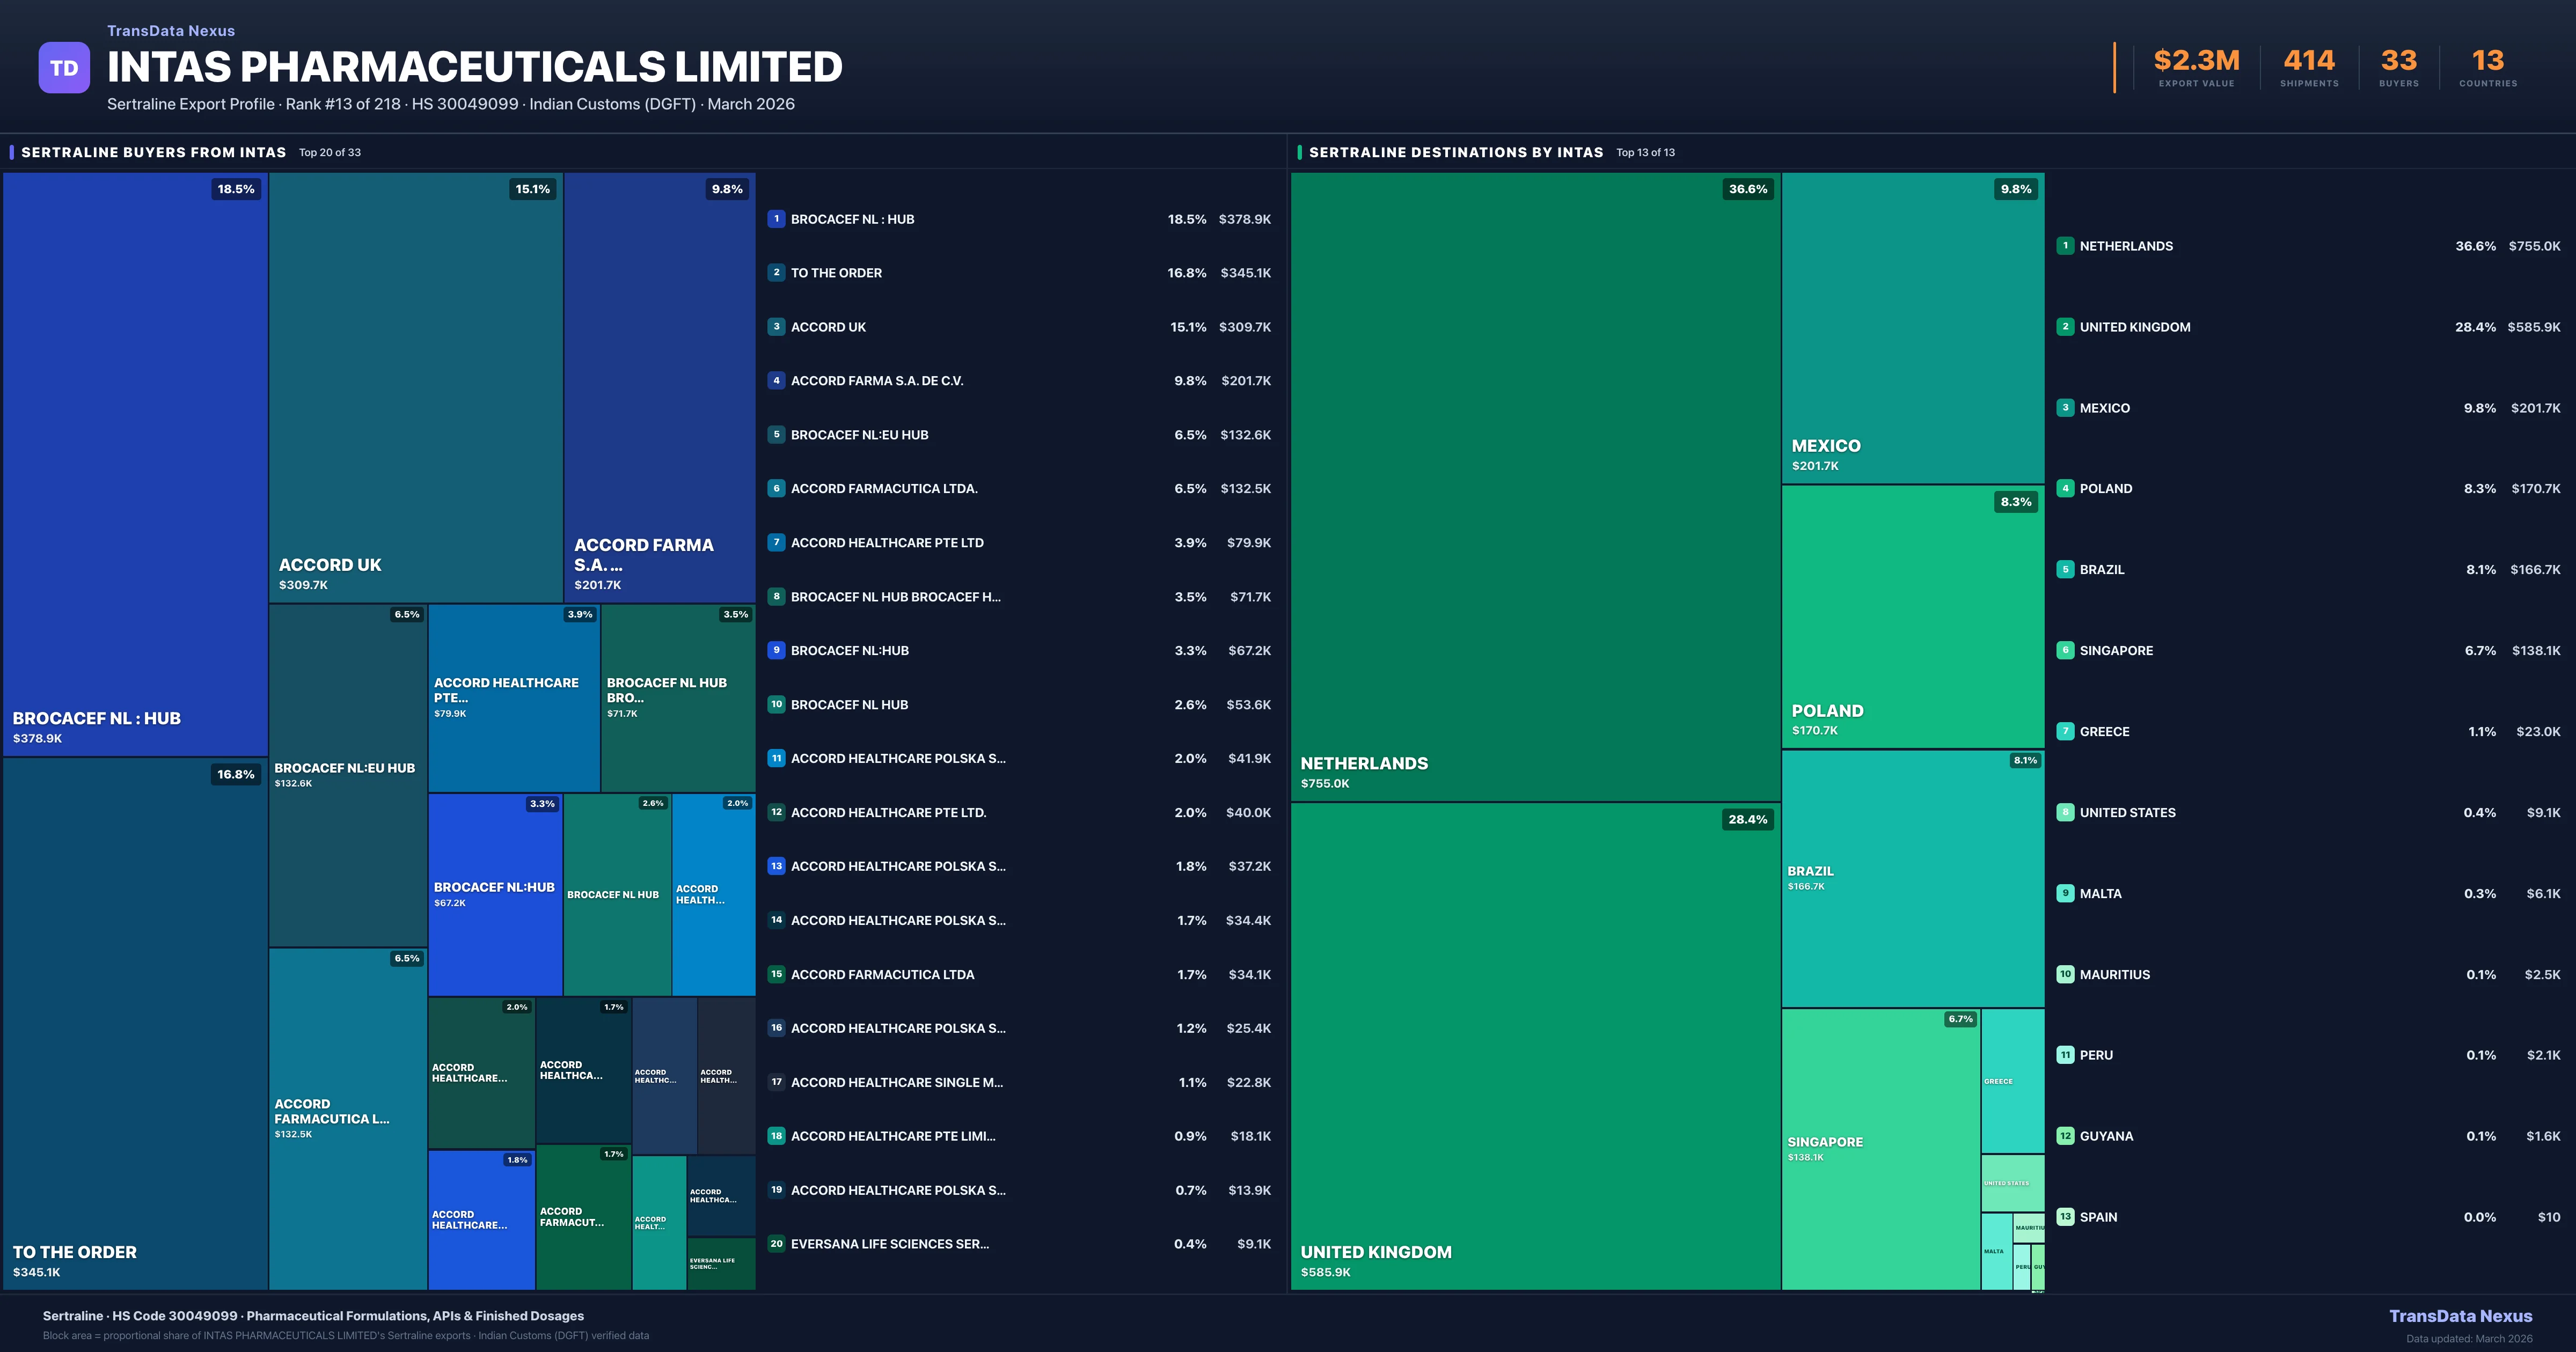
Task: Select the 33 Buyers stat
Action: click(2399, 66)
